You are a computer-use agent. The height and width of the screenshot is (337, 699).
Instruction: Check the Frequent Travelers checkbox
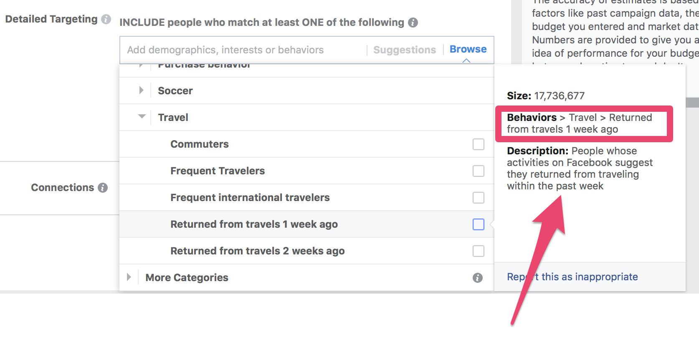479,171
